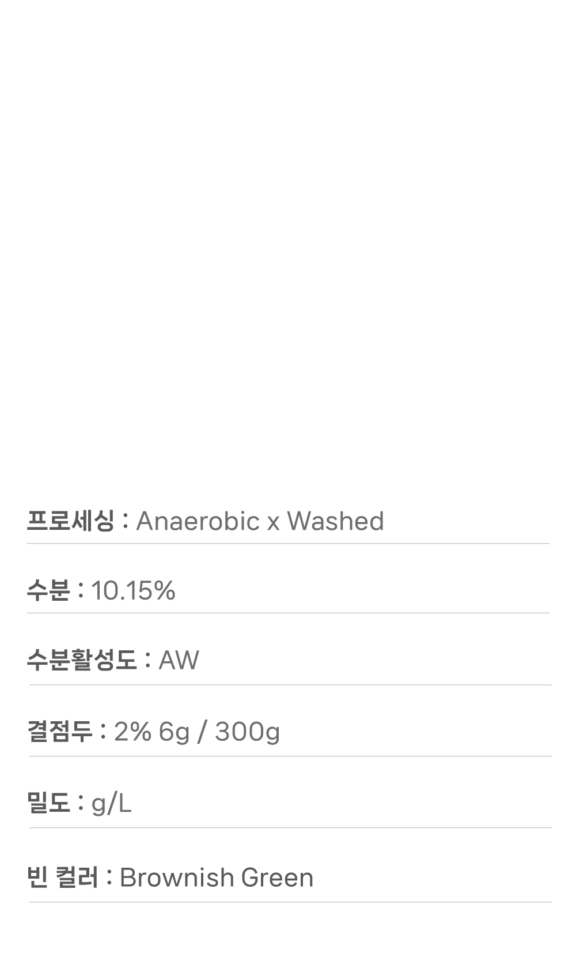This screenshot has width=576, height=968.
Task: Click the 수분활성도 label
Action: (82, 660)
